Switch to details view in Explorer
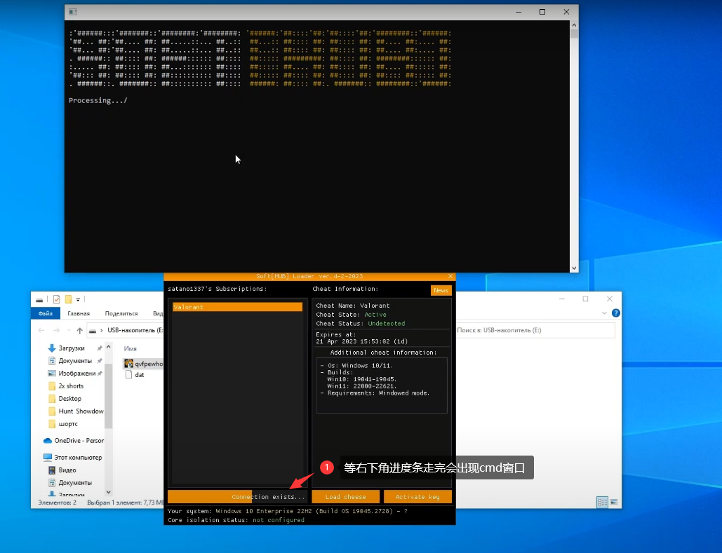This screenshot has width=722, height=553. coord(601,503)
